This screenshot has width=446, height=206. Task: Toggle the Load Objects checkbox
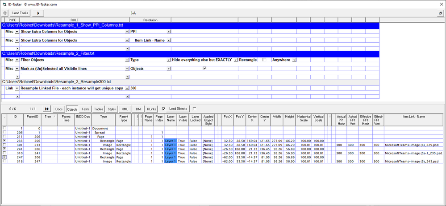[x=163, y=109]
